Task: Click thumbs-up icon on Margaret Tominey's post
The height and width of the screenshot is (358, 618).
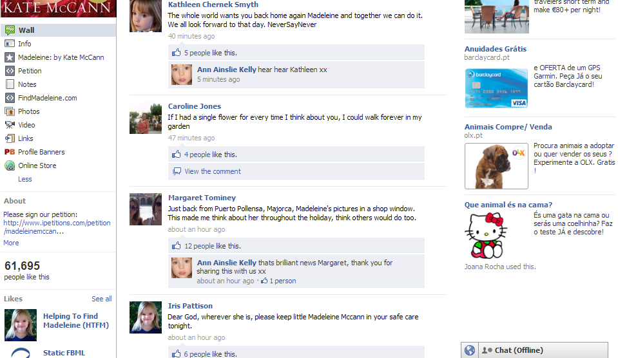Action: tap(176, 246)
